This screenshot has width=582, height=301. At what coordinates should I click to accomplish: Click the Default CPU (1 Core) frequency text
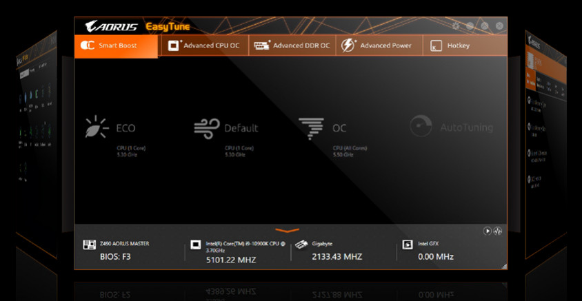tap(239, 152)
